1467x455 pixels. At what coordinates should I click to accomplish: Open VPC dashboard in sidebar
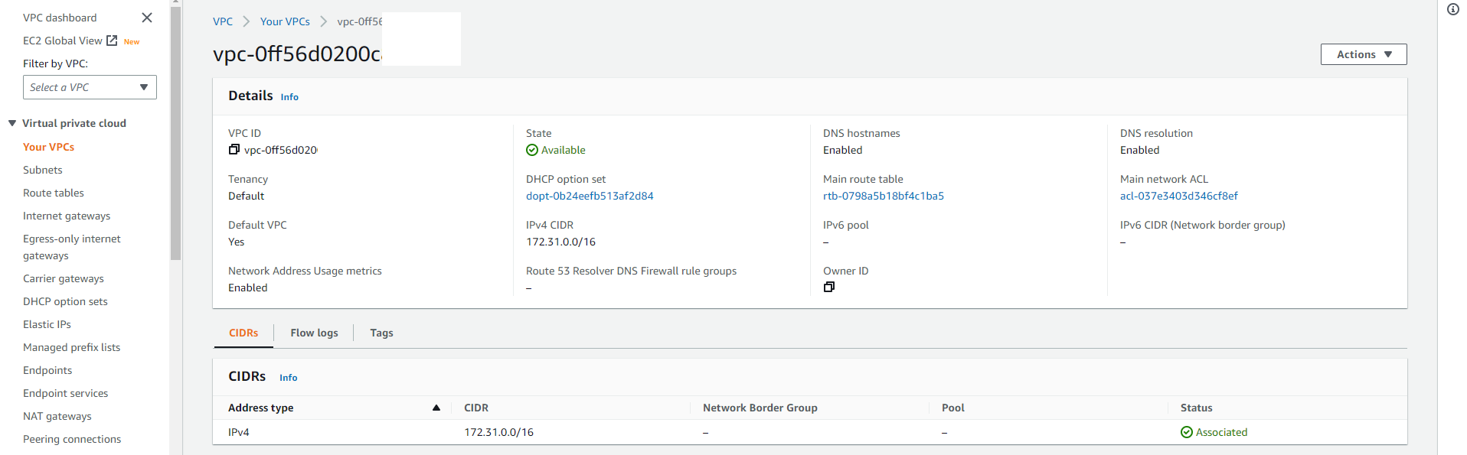tap(60, 18)
